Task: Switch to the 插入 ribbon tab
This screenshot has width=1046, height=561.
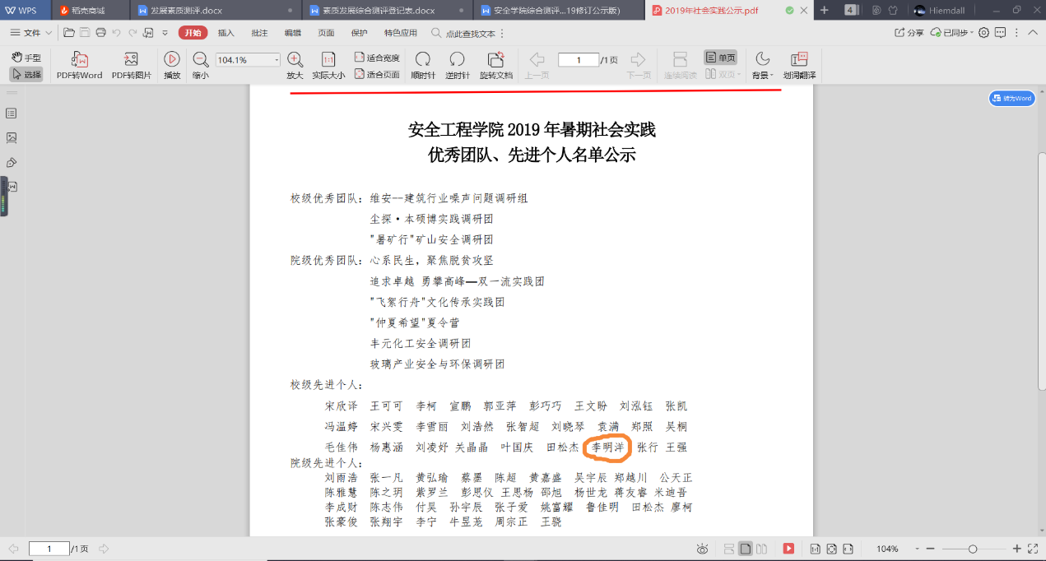Action: (x=225, y=32)
